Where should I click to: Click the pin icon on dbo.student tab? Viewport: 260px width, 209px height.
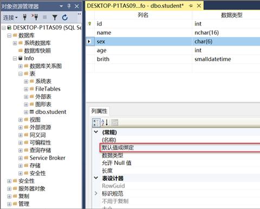point(191,6)
